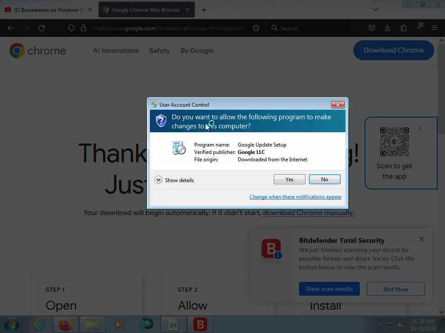The width and height of the screenshot is (445, 333).
Task: Click the toolbar extension with badge
Action: pyautogui.click(x=419, y=26)
